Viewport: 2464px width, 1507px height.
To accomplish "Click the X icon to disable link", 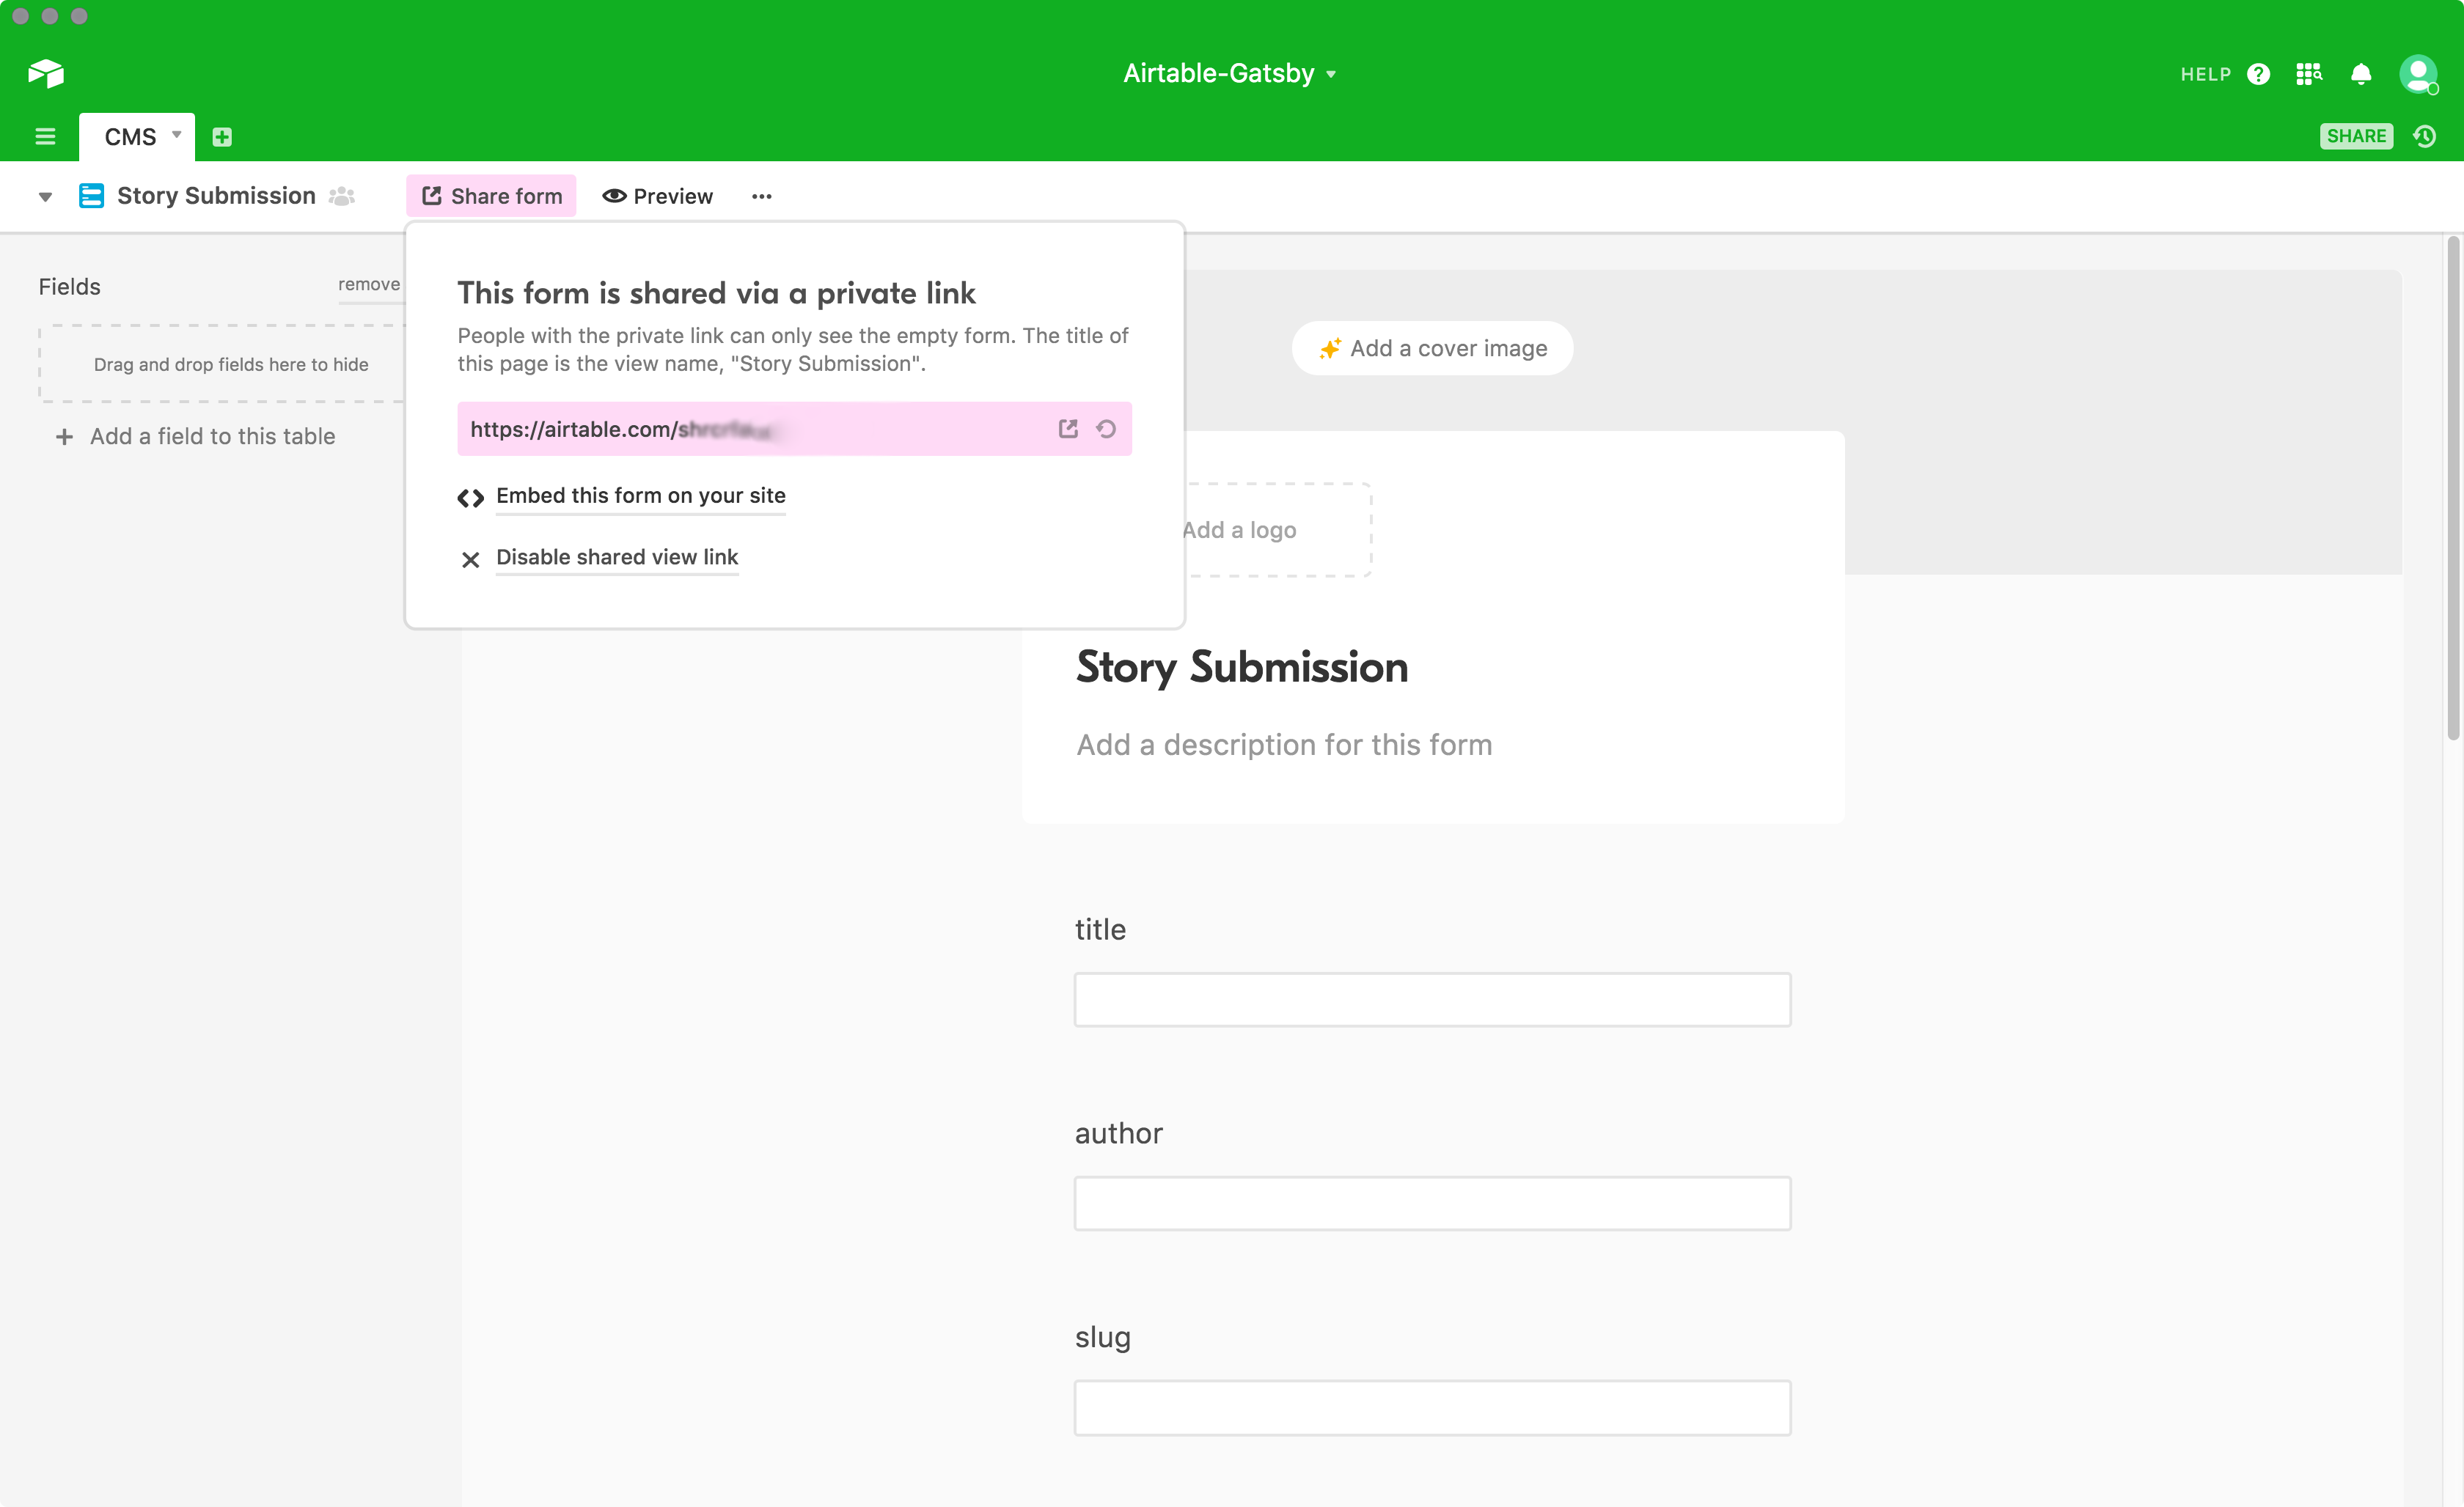I will pos(471,560).
